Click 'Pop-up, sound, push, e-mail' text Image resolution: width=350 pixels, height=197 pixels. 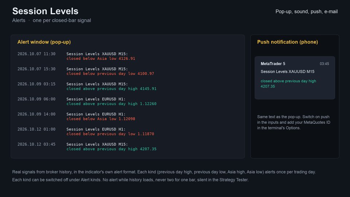[307, 12]
